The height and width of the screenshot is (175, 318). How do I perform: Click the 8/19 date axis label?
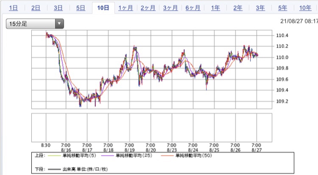(x=130, y=150)
